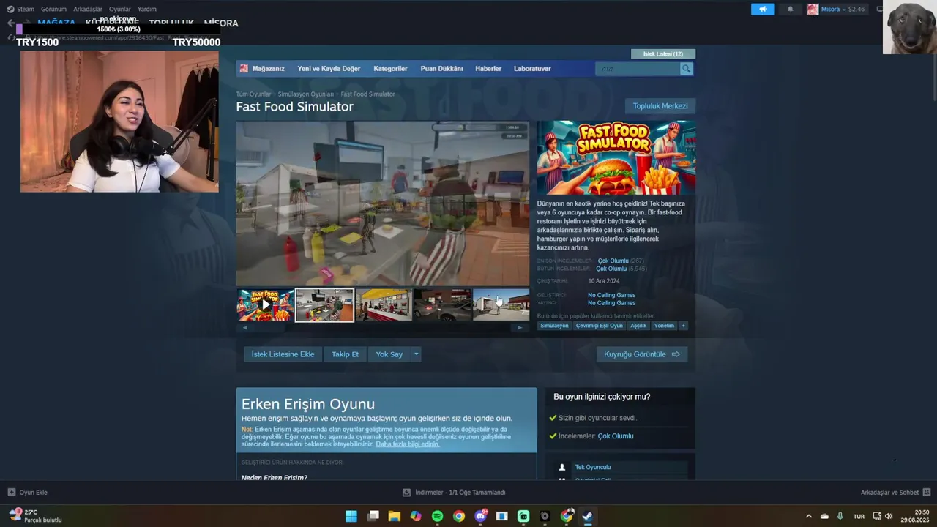
Task: Open Laboratuvar in the store nav
Action: pos(532,69)
